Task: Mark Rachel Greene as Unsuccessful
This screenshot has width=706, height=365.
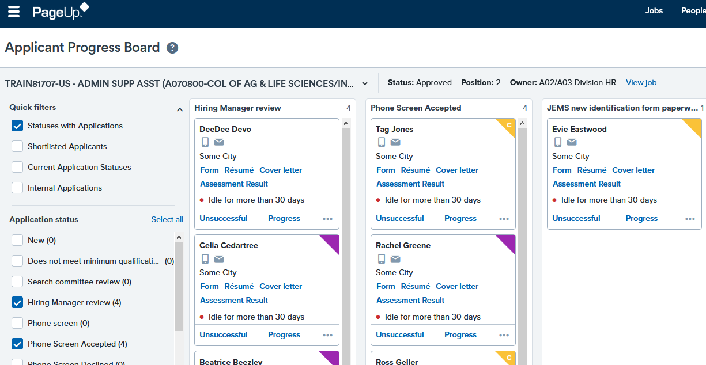Action: 400,335
